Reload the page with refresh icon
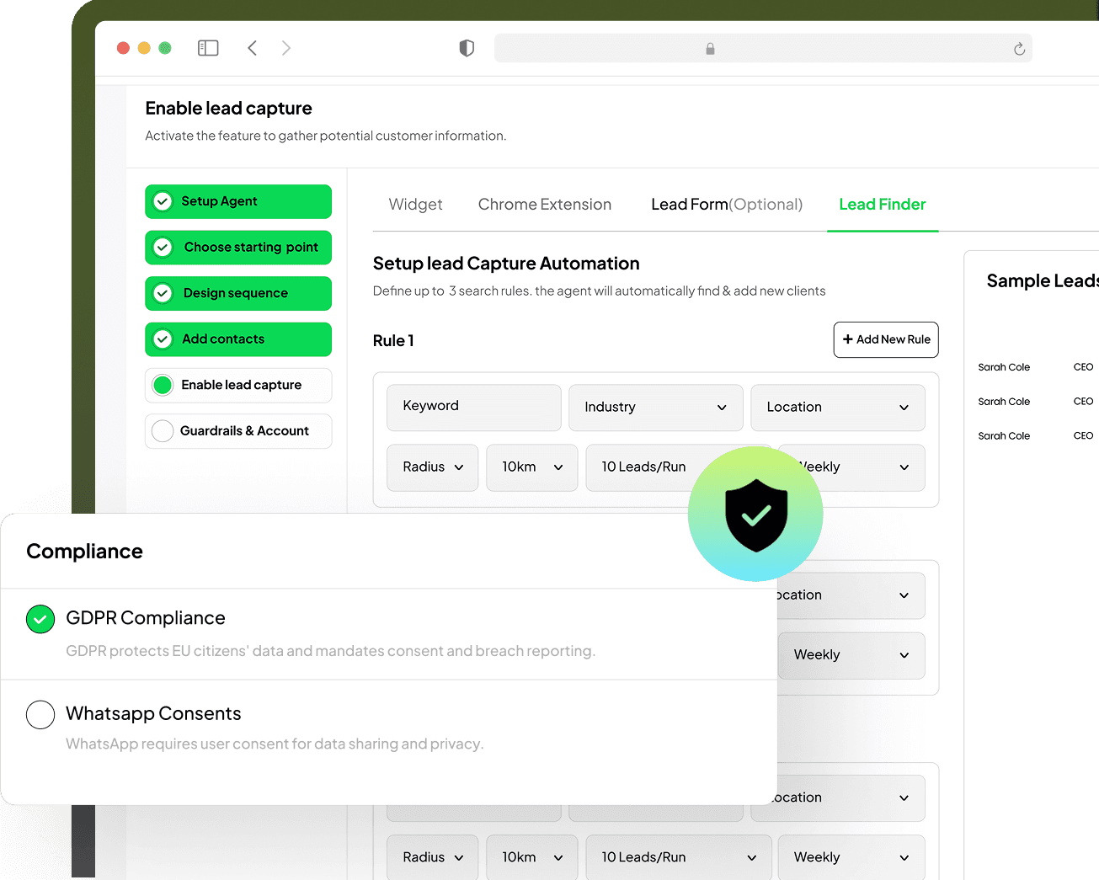This screenshot has height=880, width=1099. point(1019,49)
